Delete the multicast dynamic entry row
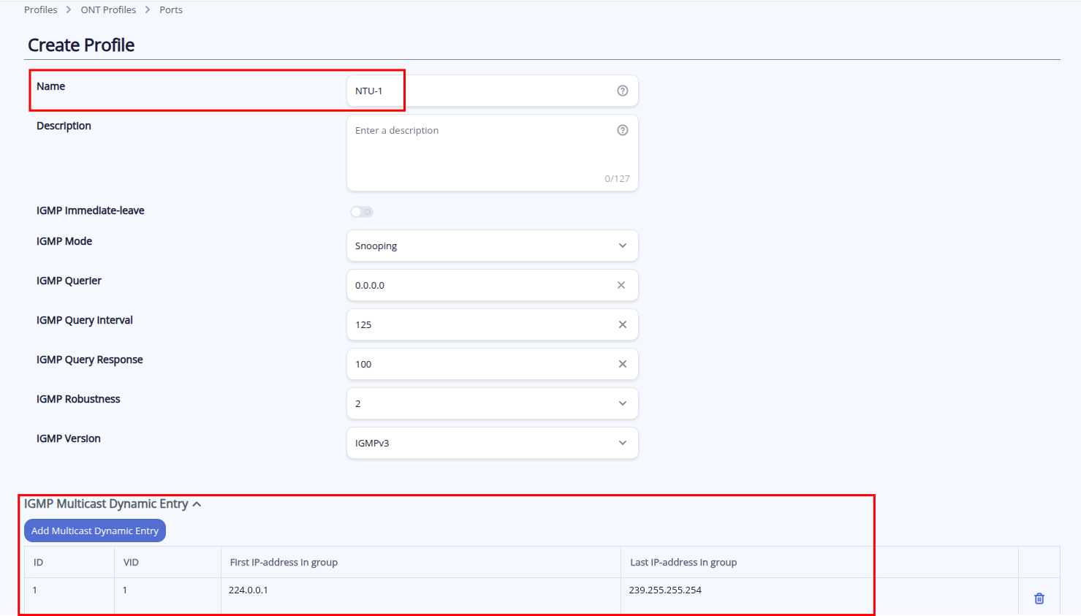 coord(1039,598)
